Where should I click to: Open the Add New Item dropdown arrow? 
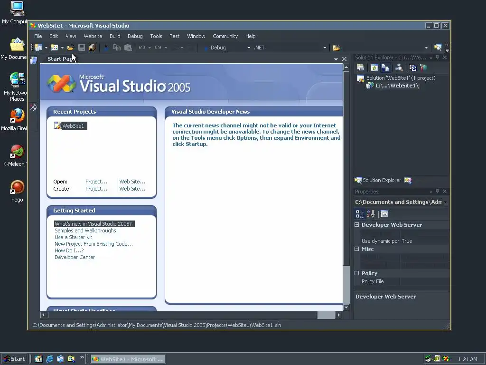[x=62, y=48]
